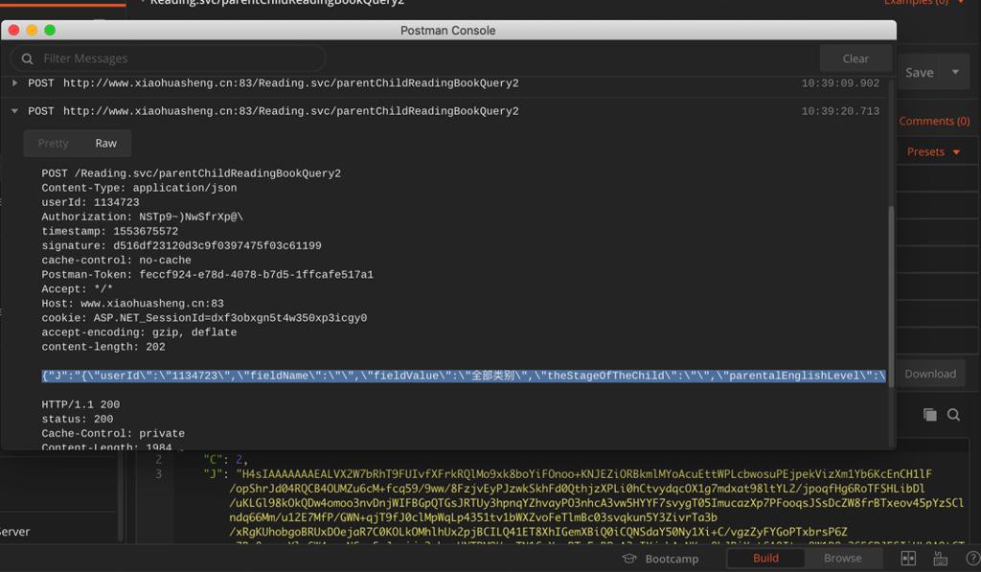Open keyboard shortcuts icon in status bar
Screen dimensions: 981x572
pos(941,559)
